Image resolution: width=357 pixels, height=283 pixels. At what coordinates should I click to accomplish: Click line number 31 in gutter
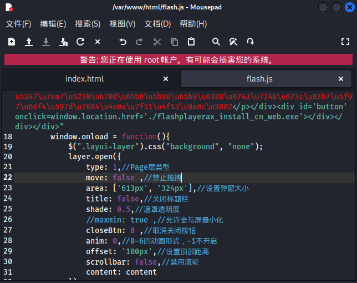click(8, 272)
